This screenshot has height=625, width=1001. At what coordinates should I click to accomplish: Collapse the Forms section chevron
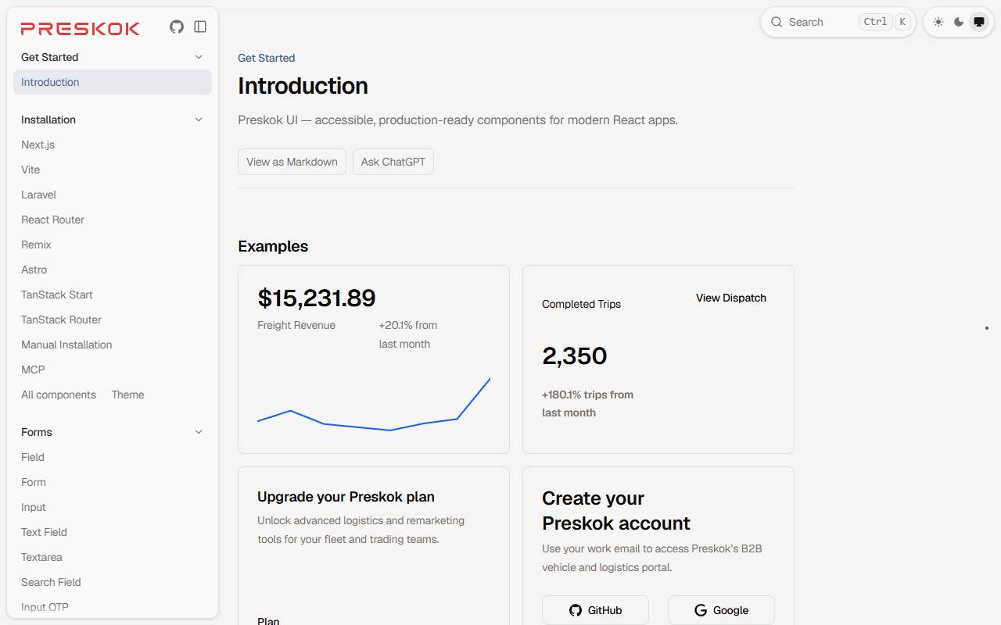[199, 432]
